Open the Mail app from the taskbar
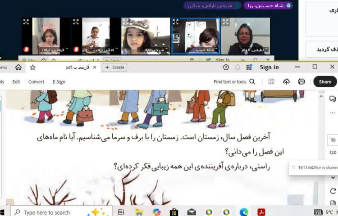This screenshot has height=216, width=338. point(192,212)
